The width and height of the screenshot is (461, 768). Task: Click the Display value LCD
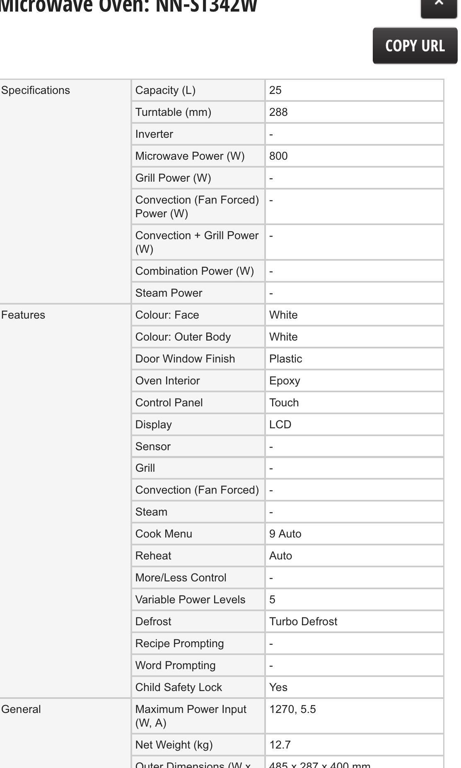tap(280, 425)
